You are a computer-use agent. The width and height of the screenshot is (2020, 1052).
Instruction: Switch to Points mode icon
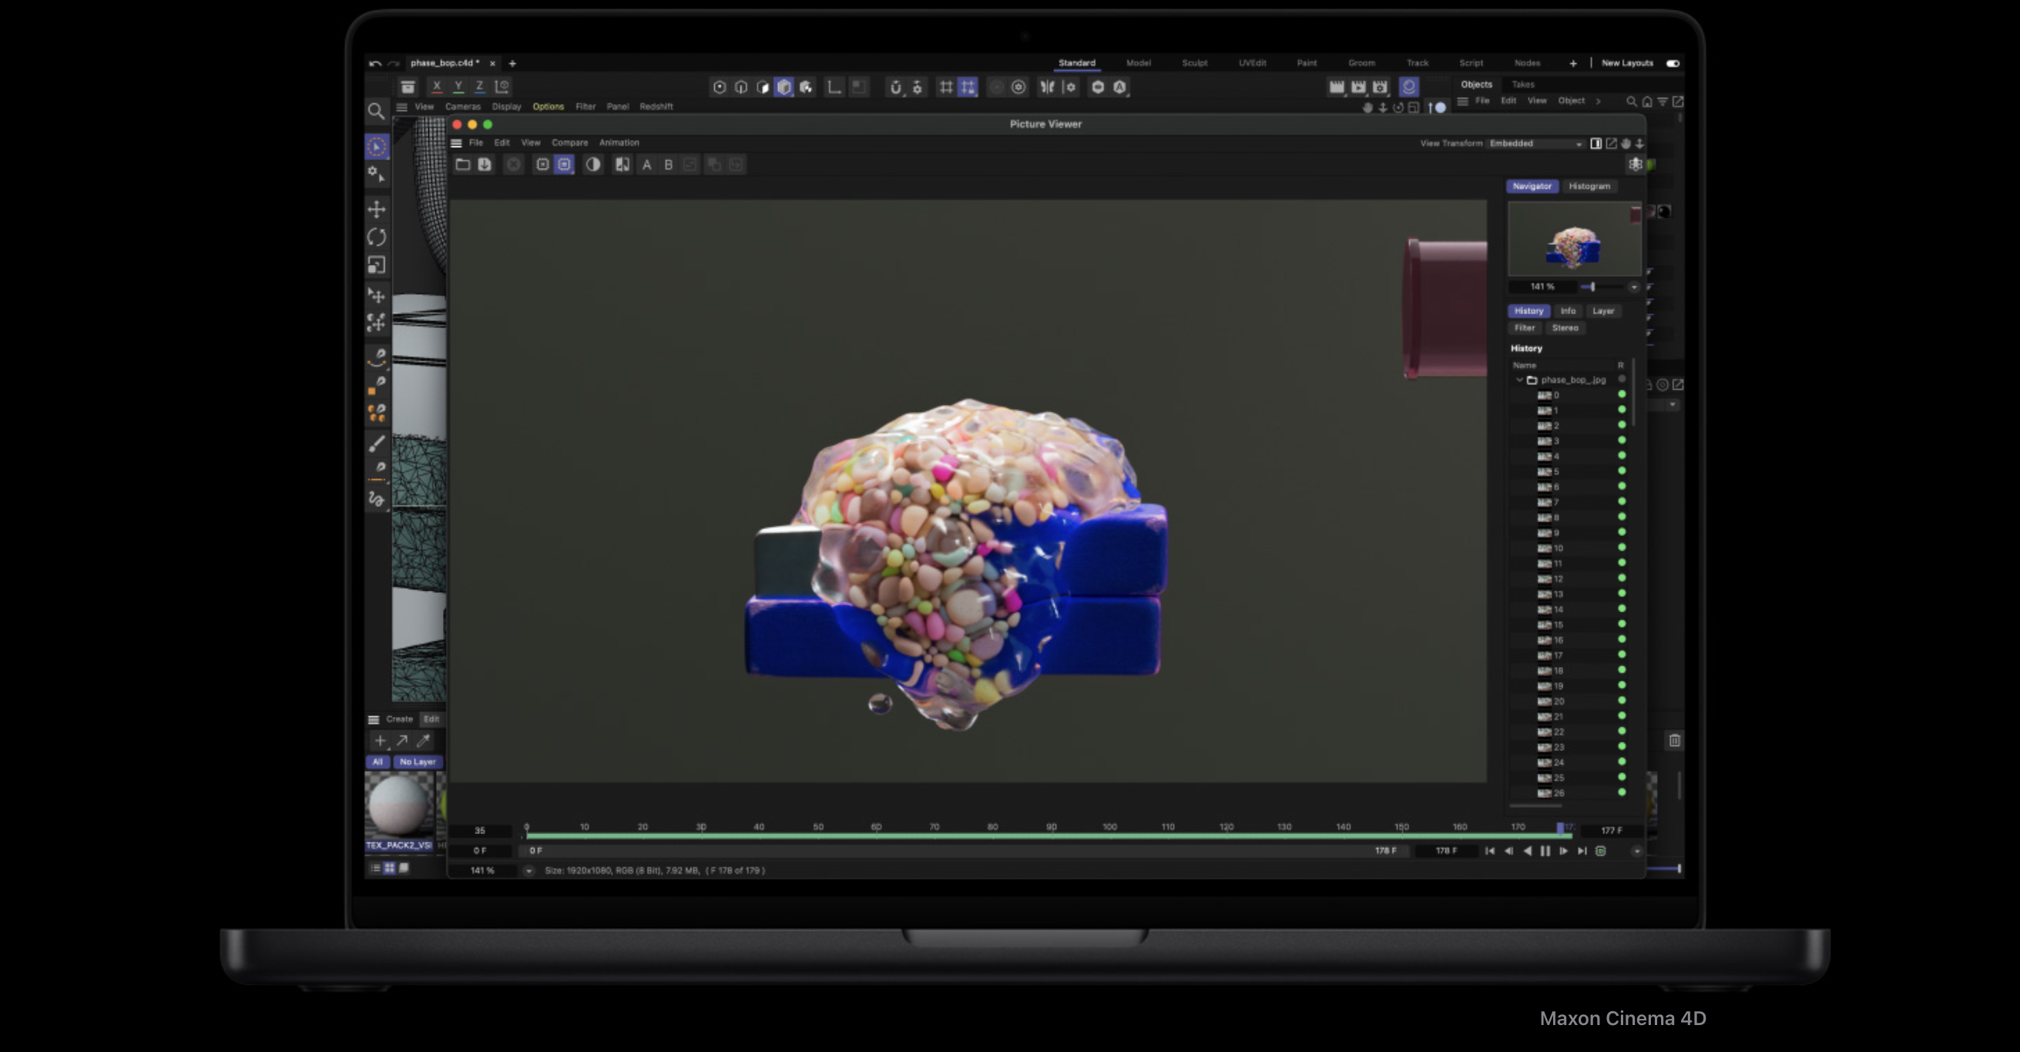pos(720,87)
